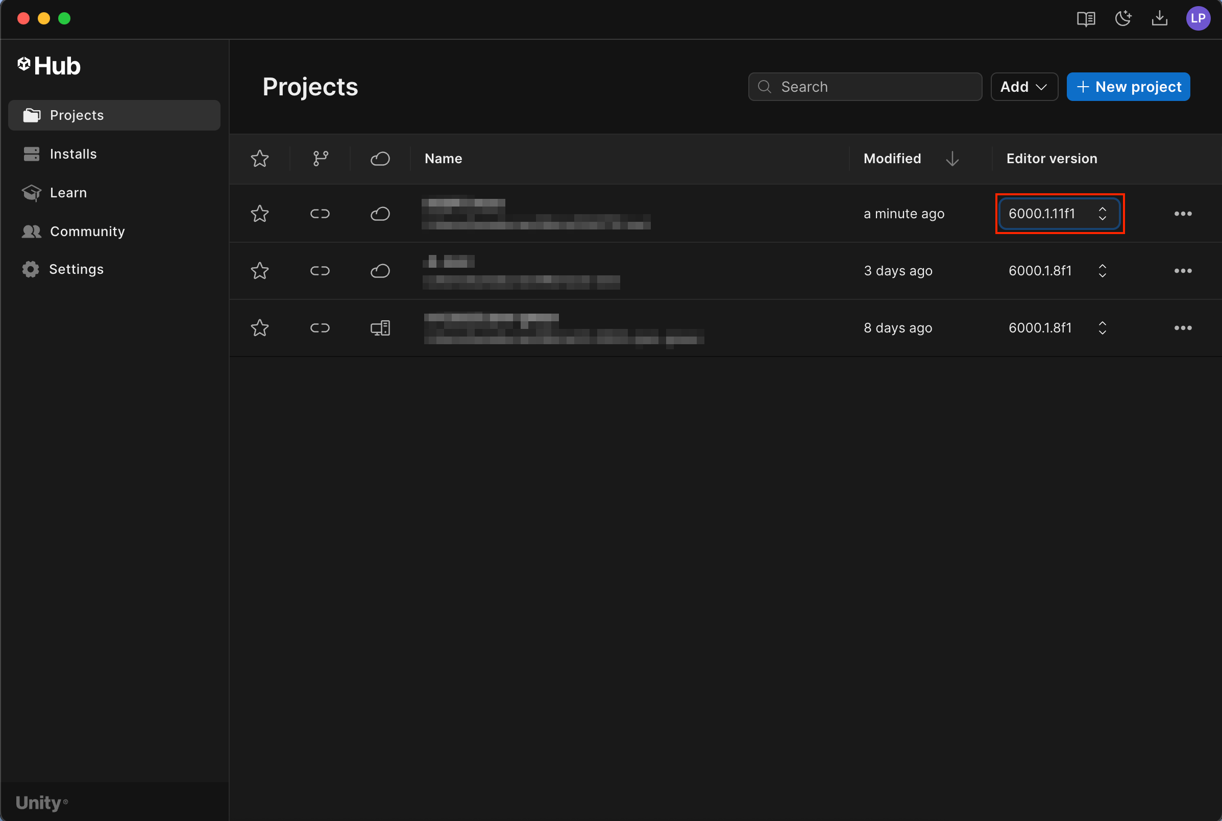Open the Learn sidebar item

click(x=68, y=193)
